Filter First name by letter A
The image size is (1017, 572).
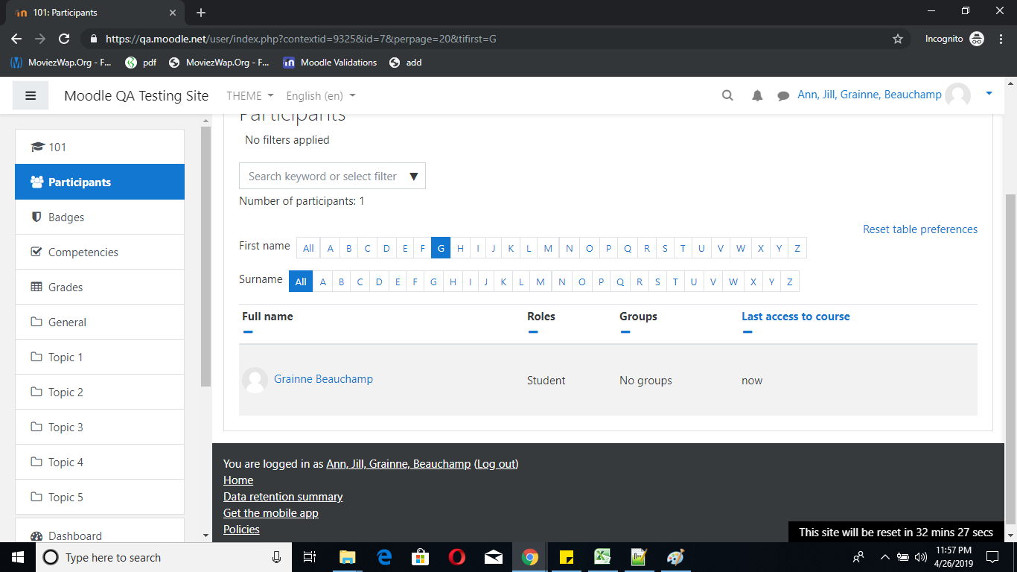click(x=330, y=248)
